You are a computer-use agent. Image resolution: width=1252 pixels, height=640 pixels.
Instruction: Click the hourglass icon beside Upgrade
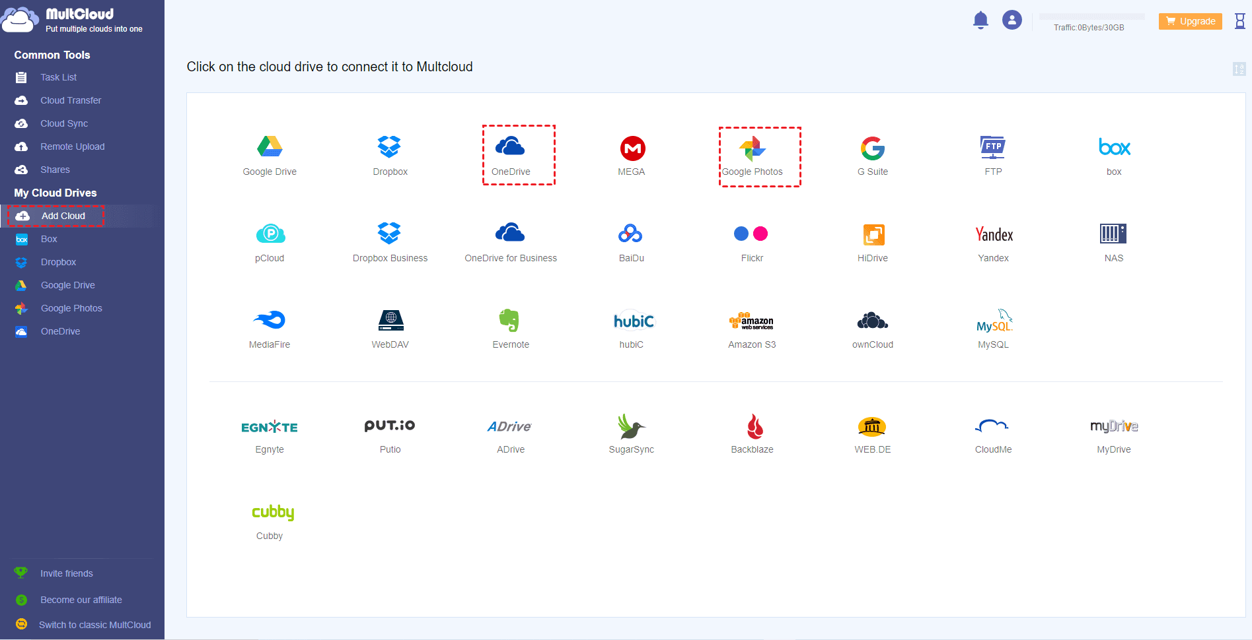(x=1240, y=21)
